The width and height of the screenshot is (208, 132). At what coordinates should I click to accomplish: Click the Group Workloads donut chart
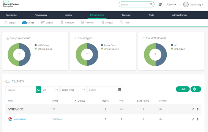click(19, 54)
